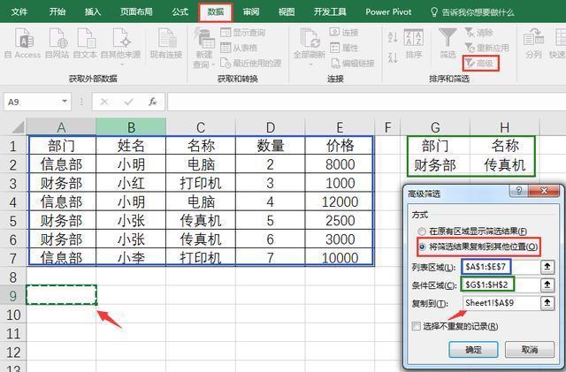Image resolution: width=566 pixels, height=372 pixels.
Task: Select cell G2 containing 财务部
Action: pos(435,165)
